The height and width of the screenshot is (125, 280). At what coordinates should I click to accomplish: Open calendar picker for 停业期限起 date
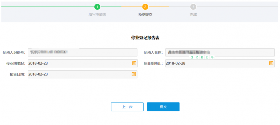134,63
